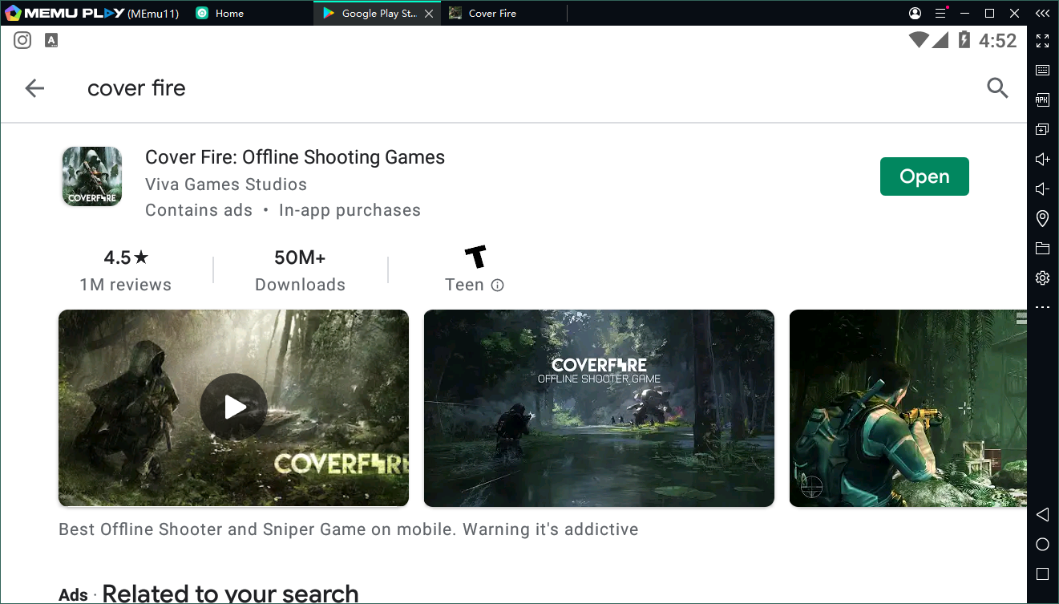Play the Cover Fire trailer video

pos(233,407)
